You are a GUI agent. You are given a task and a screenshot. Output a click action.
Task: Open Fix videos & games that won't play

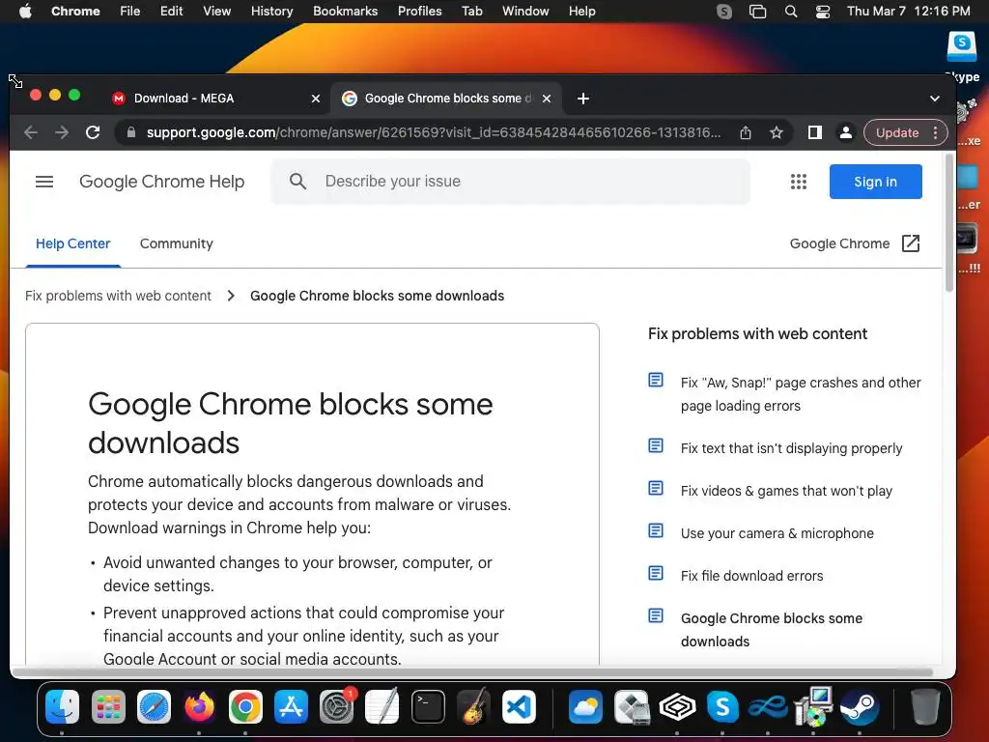(x=786, y=491)
